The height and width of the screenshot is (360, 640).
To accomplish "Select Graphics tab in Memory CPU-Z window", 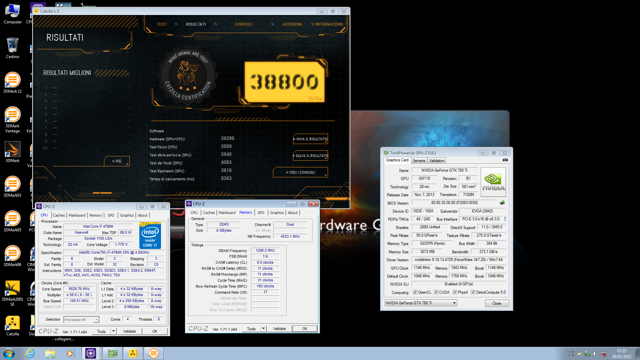I will [x=277, y=213].
